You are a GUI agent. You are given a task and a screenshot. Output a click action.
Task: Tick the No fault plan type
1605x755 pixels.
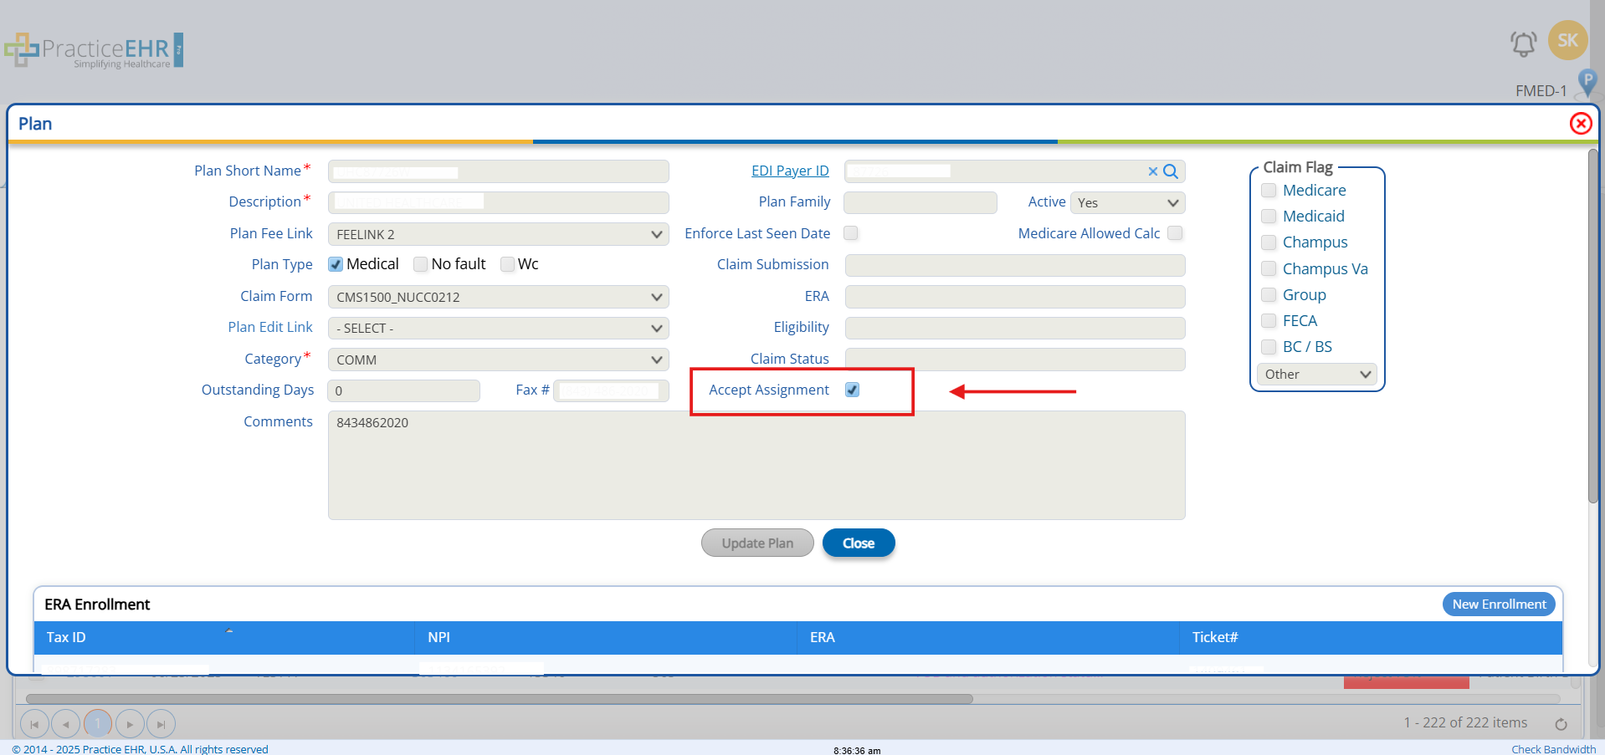[421, 264]
